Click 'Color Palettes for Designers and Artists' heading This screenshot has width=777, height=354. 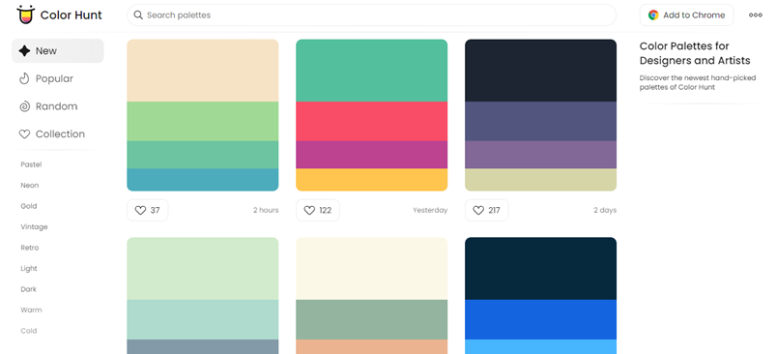pos(695,53)
